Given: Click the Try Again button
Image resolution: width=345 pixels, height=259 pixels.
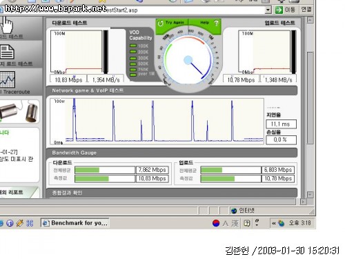Looking at the screenshot, I should [x=172, y=23].
